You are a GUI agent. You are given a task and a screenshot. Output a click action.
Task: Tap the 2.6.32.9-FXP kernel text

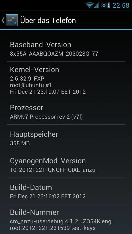point(27,78)
